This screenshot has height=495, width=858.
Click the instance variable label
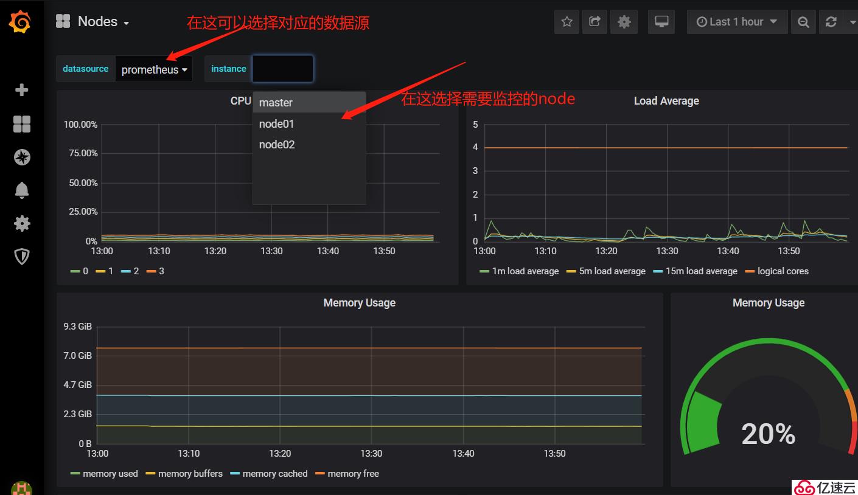229,69
